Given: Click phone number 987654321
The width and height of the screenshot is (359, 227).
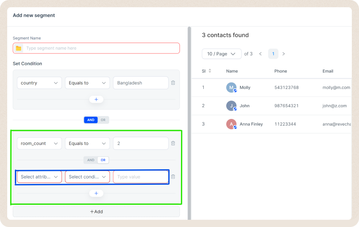Looking at the screenshot, I should (x=286, y=106).
